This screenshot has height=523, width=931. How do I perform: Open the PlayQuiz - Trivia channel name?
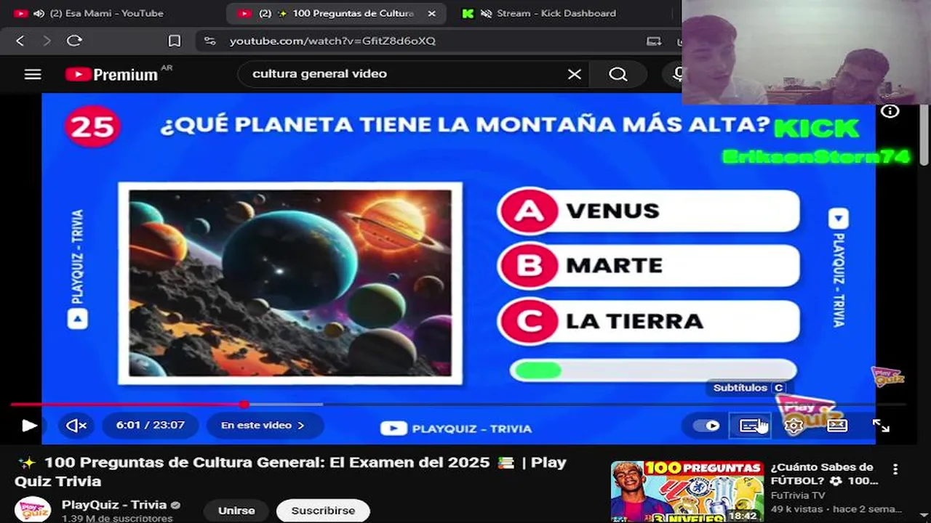113,505
